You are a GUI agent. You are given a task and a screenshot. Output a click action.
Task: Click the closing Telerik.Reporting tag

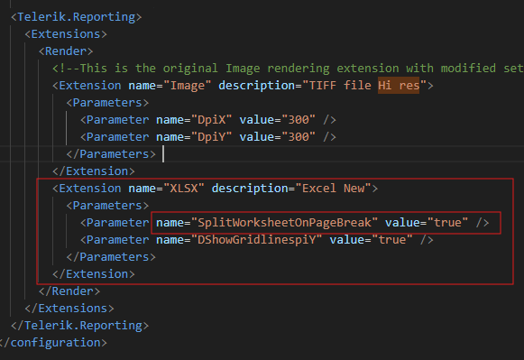(x=80, y=325)
